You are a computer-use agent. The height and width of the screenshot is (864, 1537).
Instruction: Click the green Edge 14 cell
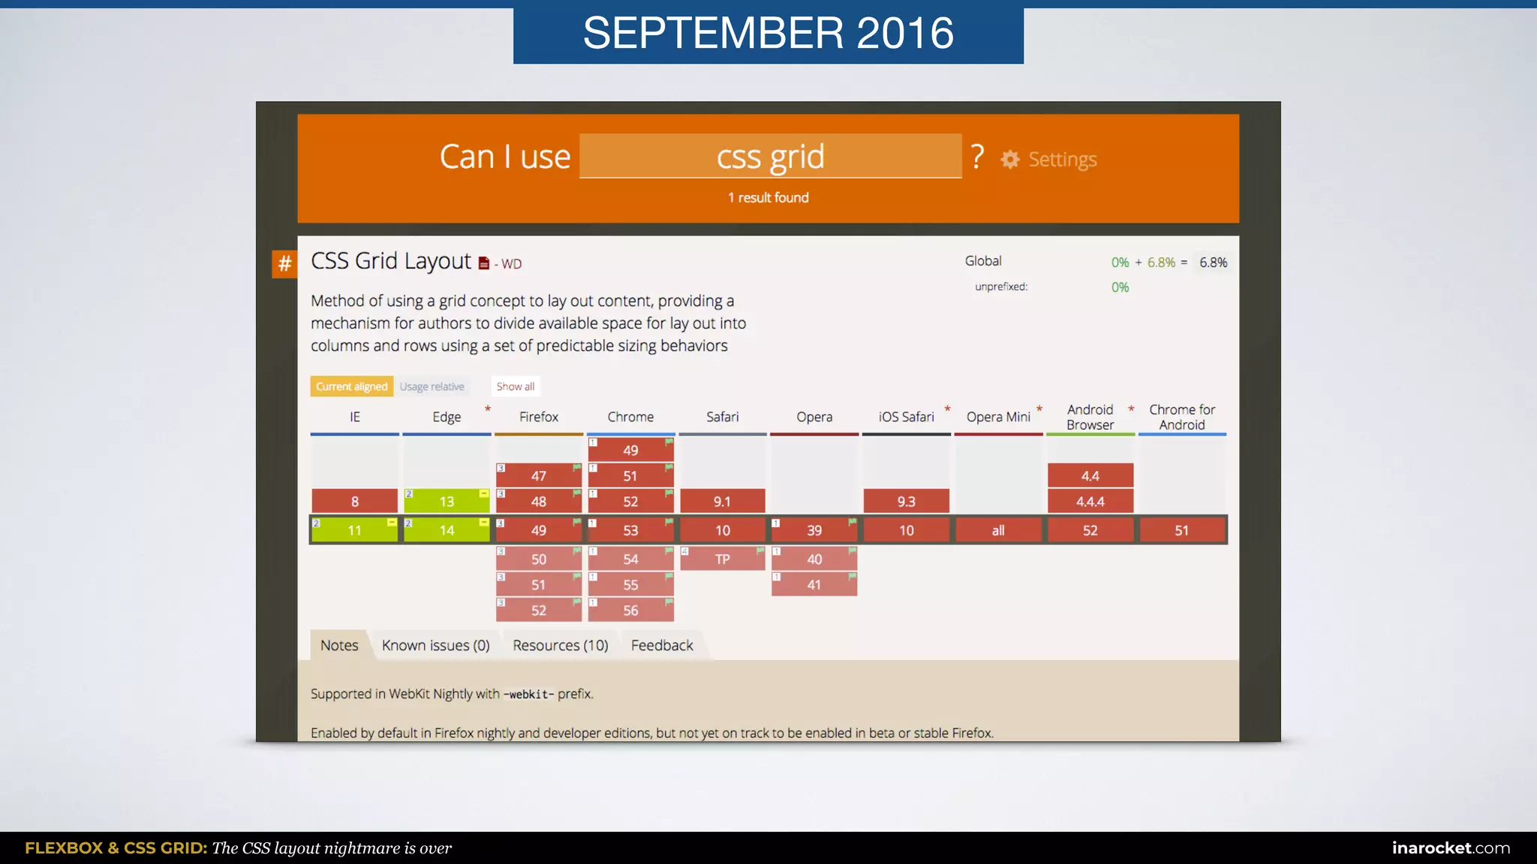(447, 530)
